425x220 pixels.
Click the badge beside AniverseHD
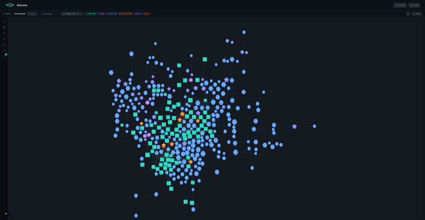[32, 14]
